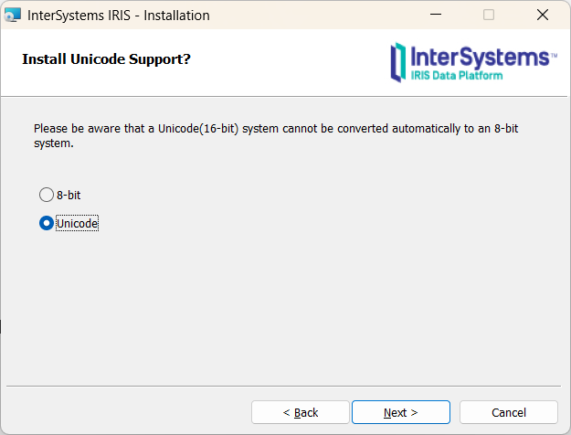This screenshot has width=571, height=435.
Task: Select the 8-bit radio button
Action: click(x=47, y=195)
